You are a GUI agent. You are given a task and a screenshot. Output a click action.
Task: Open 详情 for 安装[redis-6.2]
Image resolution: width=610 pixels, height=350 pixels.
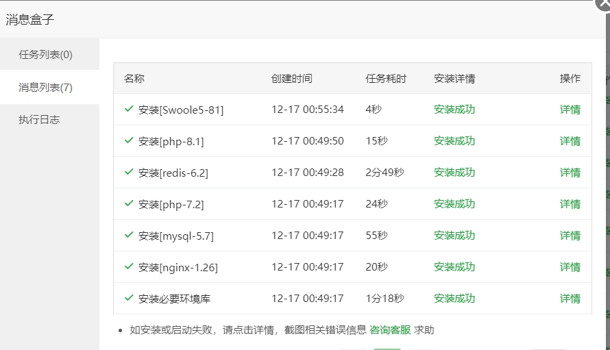(x=570, y=173)
